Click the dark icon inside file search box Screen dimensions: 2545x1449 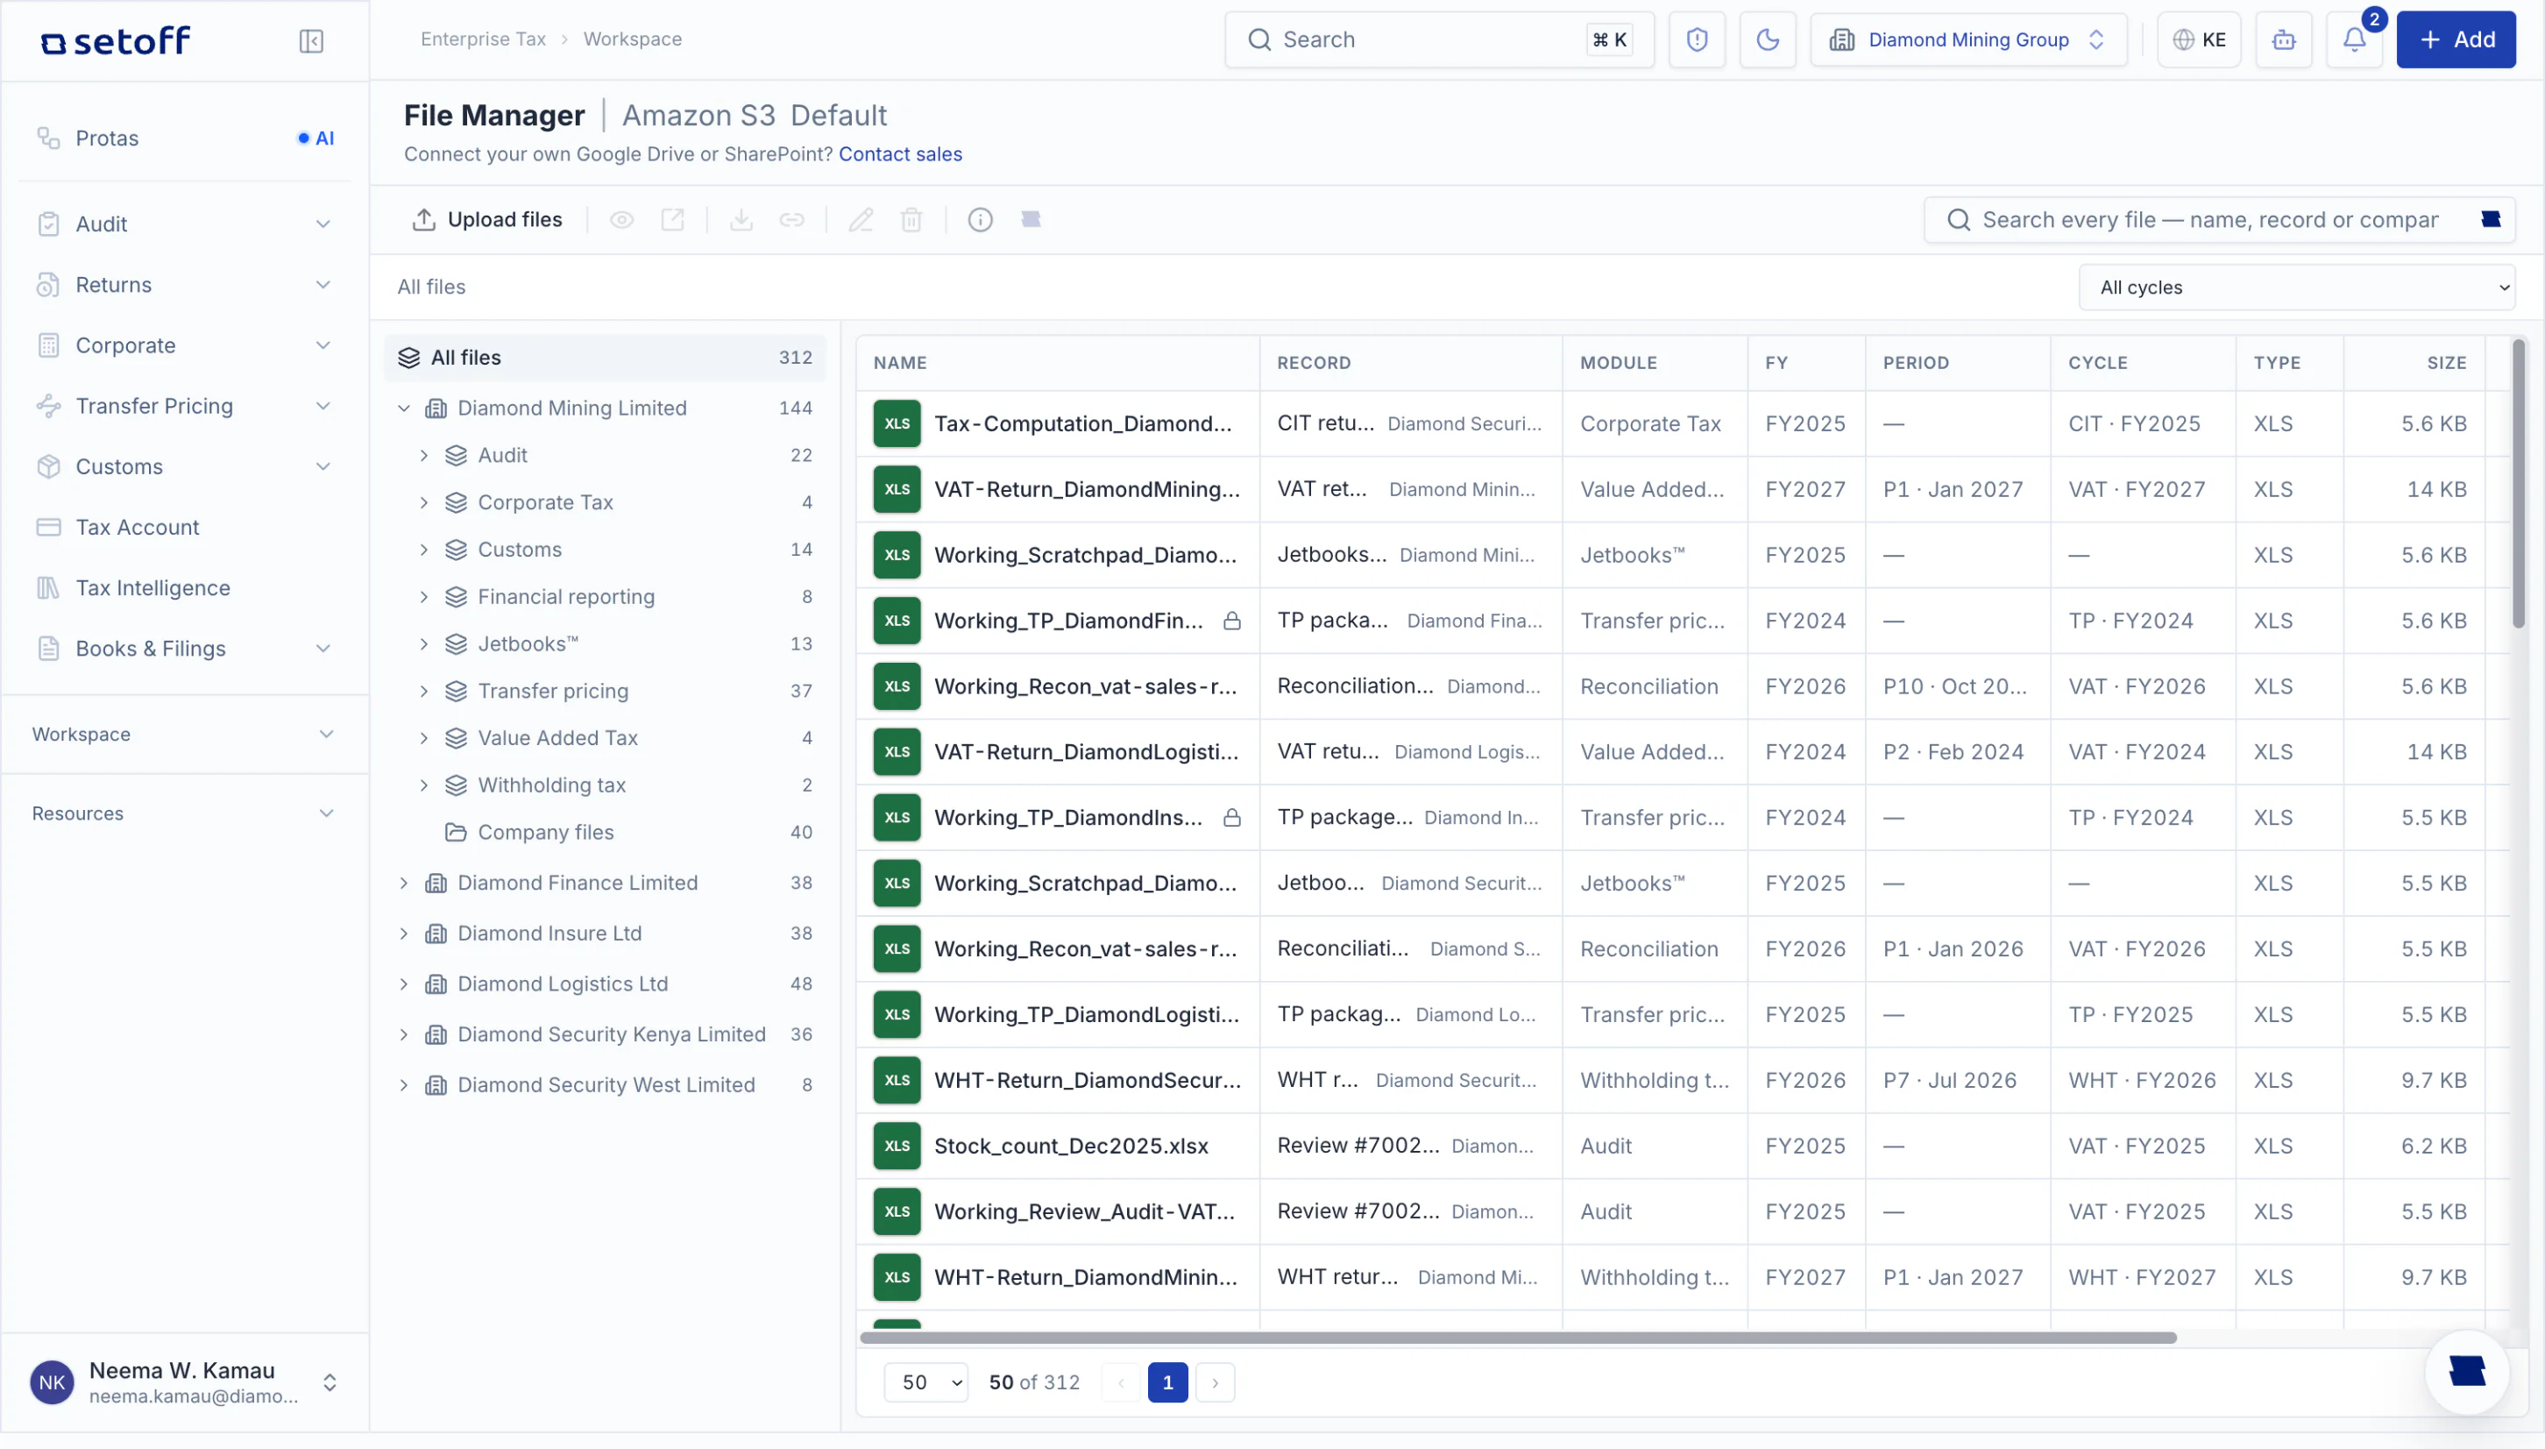[2491, 220]
